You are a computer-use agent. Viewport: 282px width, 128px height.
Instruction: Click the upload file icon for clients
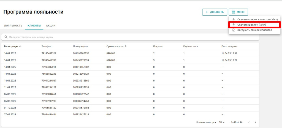[234, 30]
